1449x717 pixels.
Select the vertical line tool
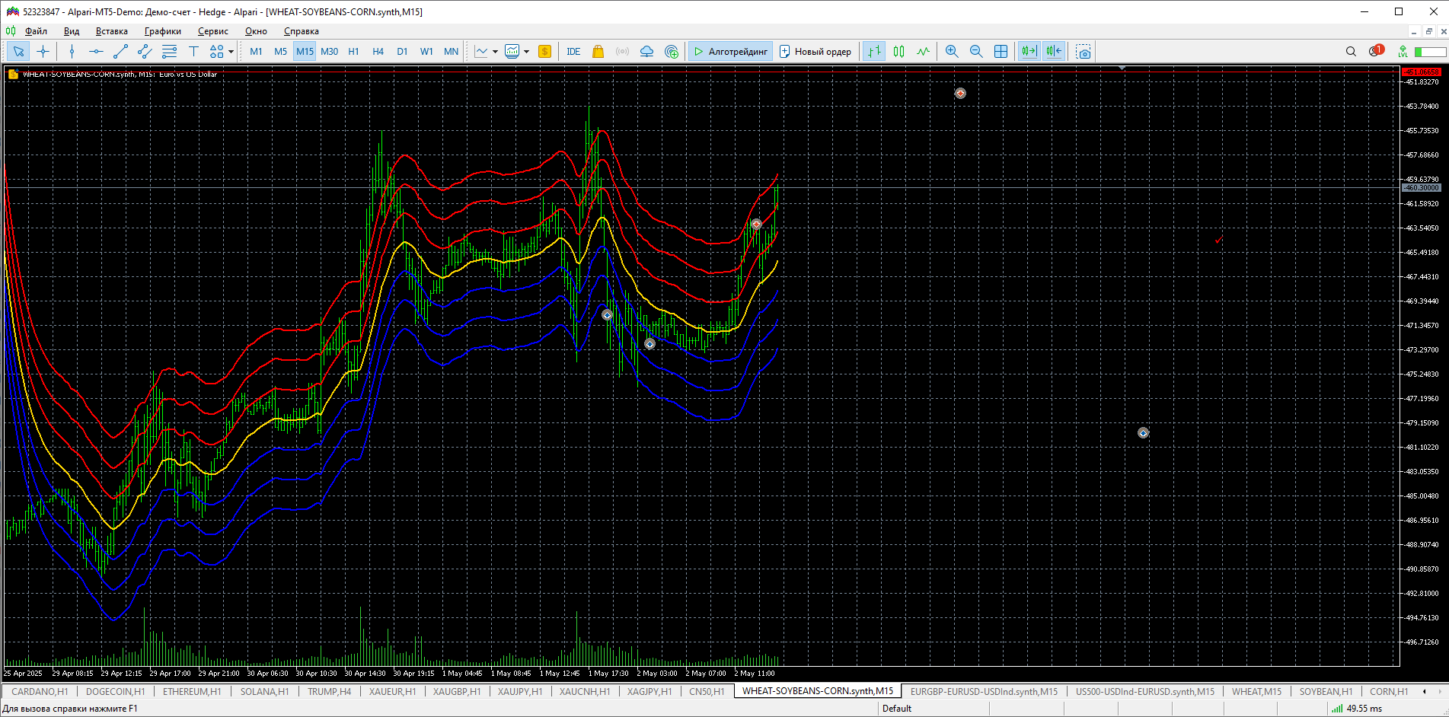coord(72,52)
